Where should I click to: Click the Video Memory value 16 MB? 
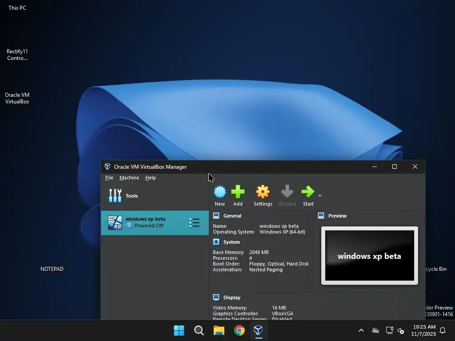coord(279,308)
